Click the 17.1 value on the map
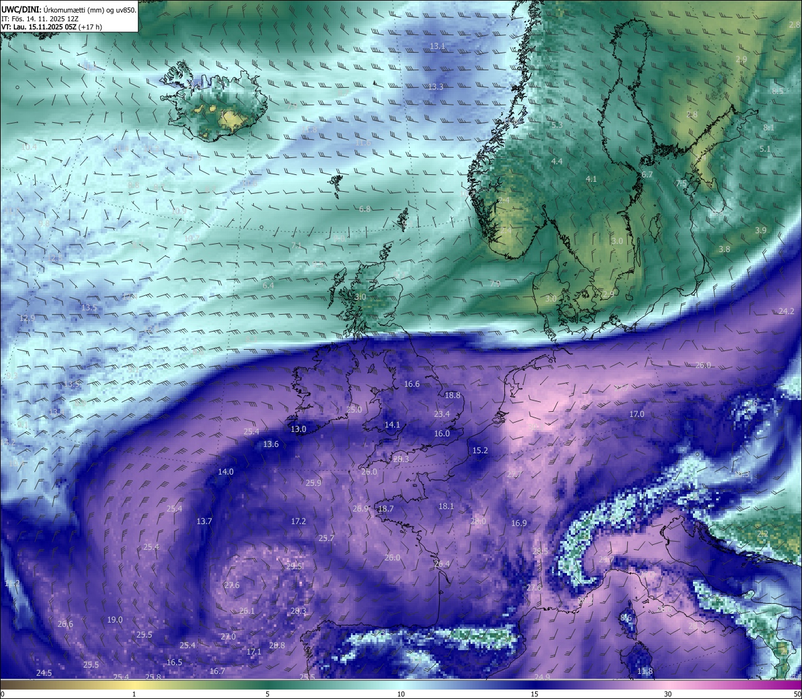Viewport: 802px width, 699px height. 254,652
